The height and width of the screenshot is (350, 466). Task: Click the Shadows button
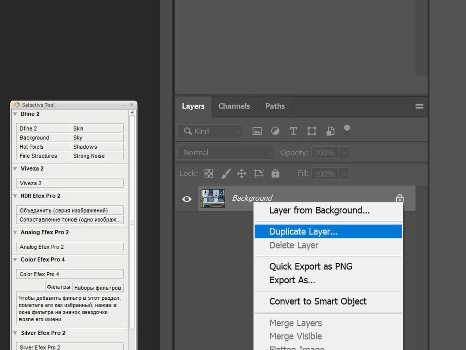(97, 147)
